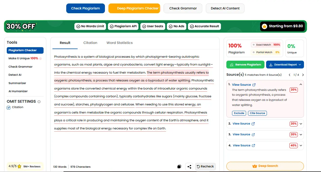Open View Source link for source 4

pos(241,146)
